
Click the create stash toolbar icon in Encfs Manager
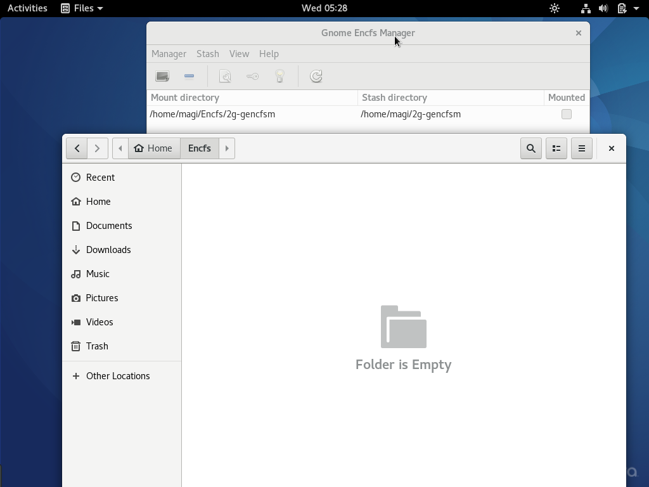[162, 76]
